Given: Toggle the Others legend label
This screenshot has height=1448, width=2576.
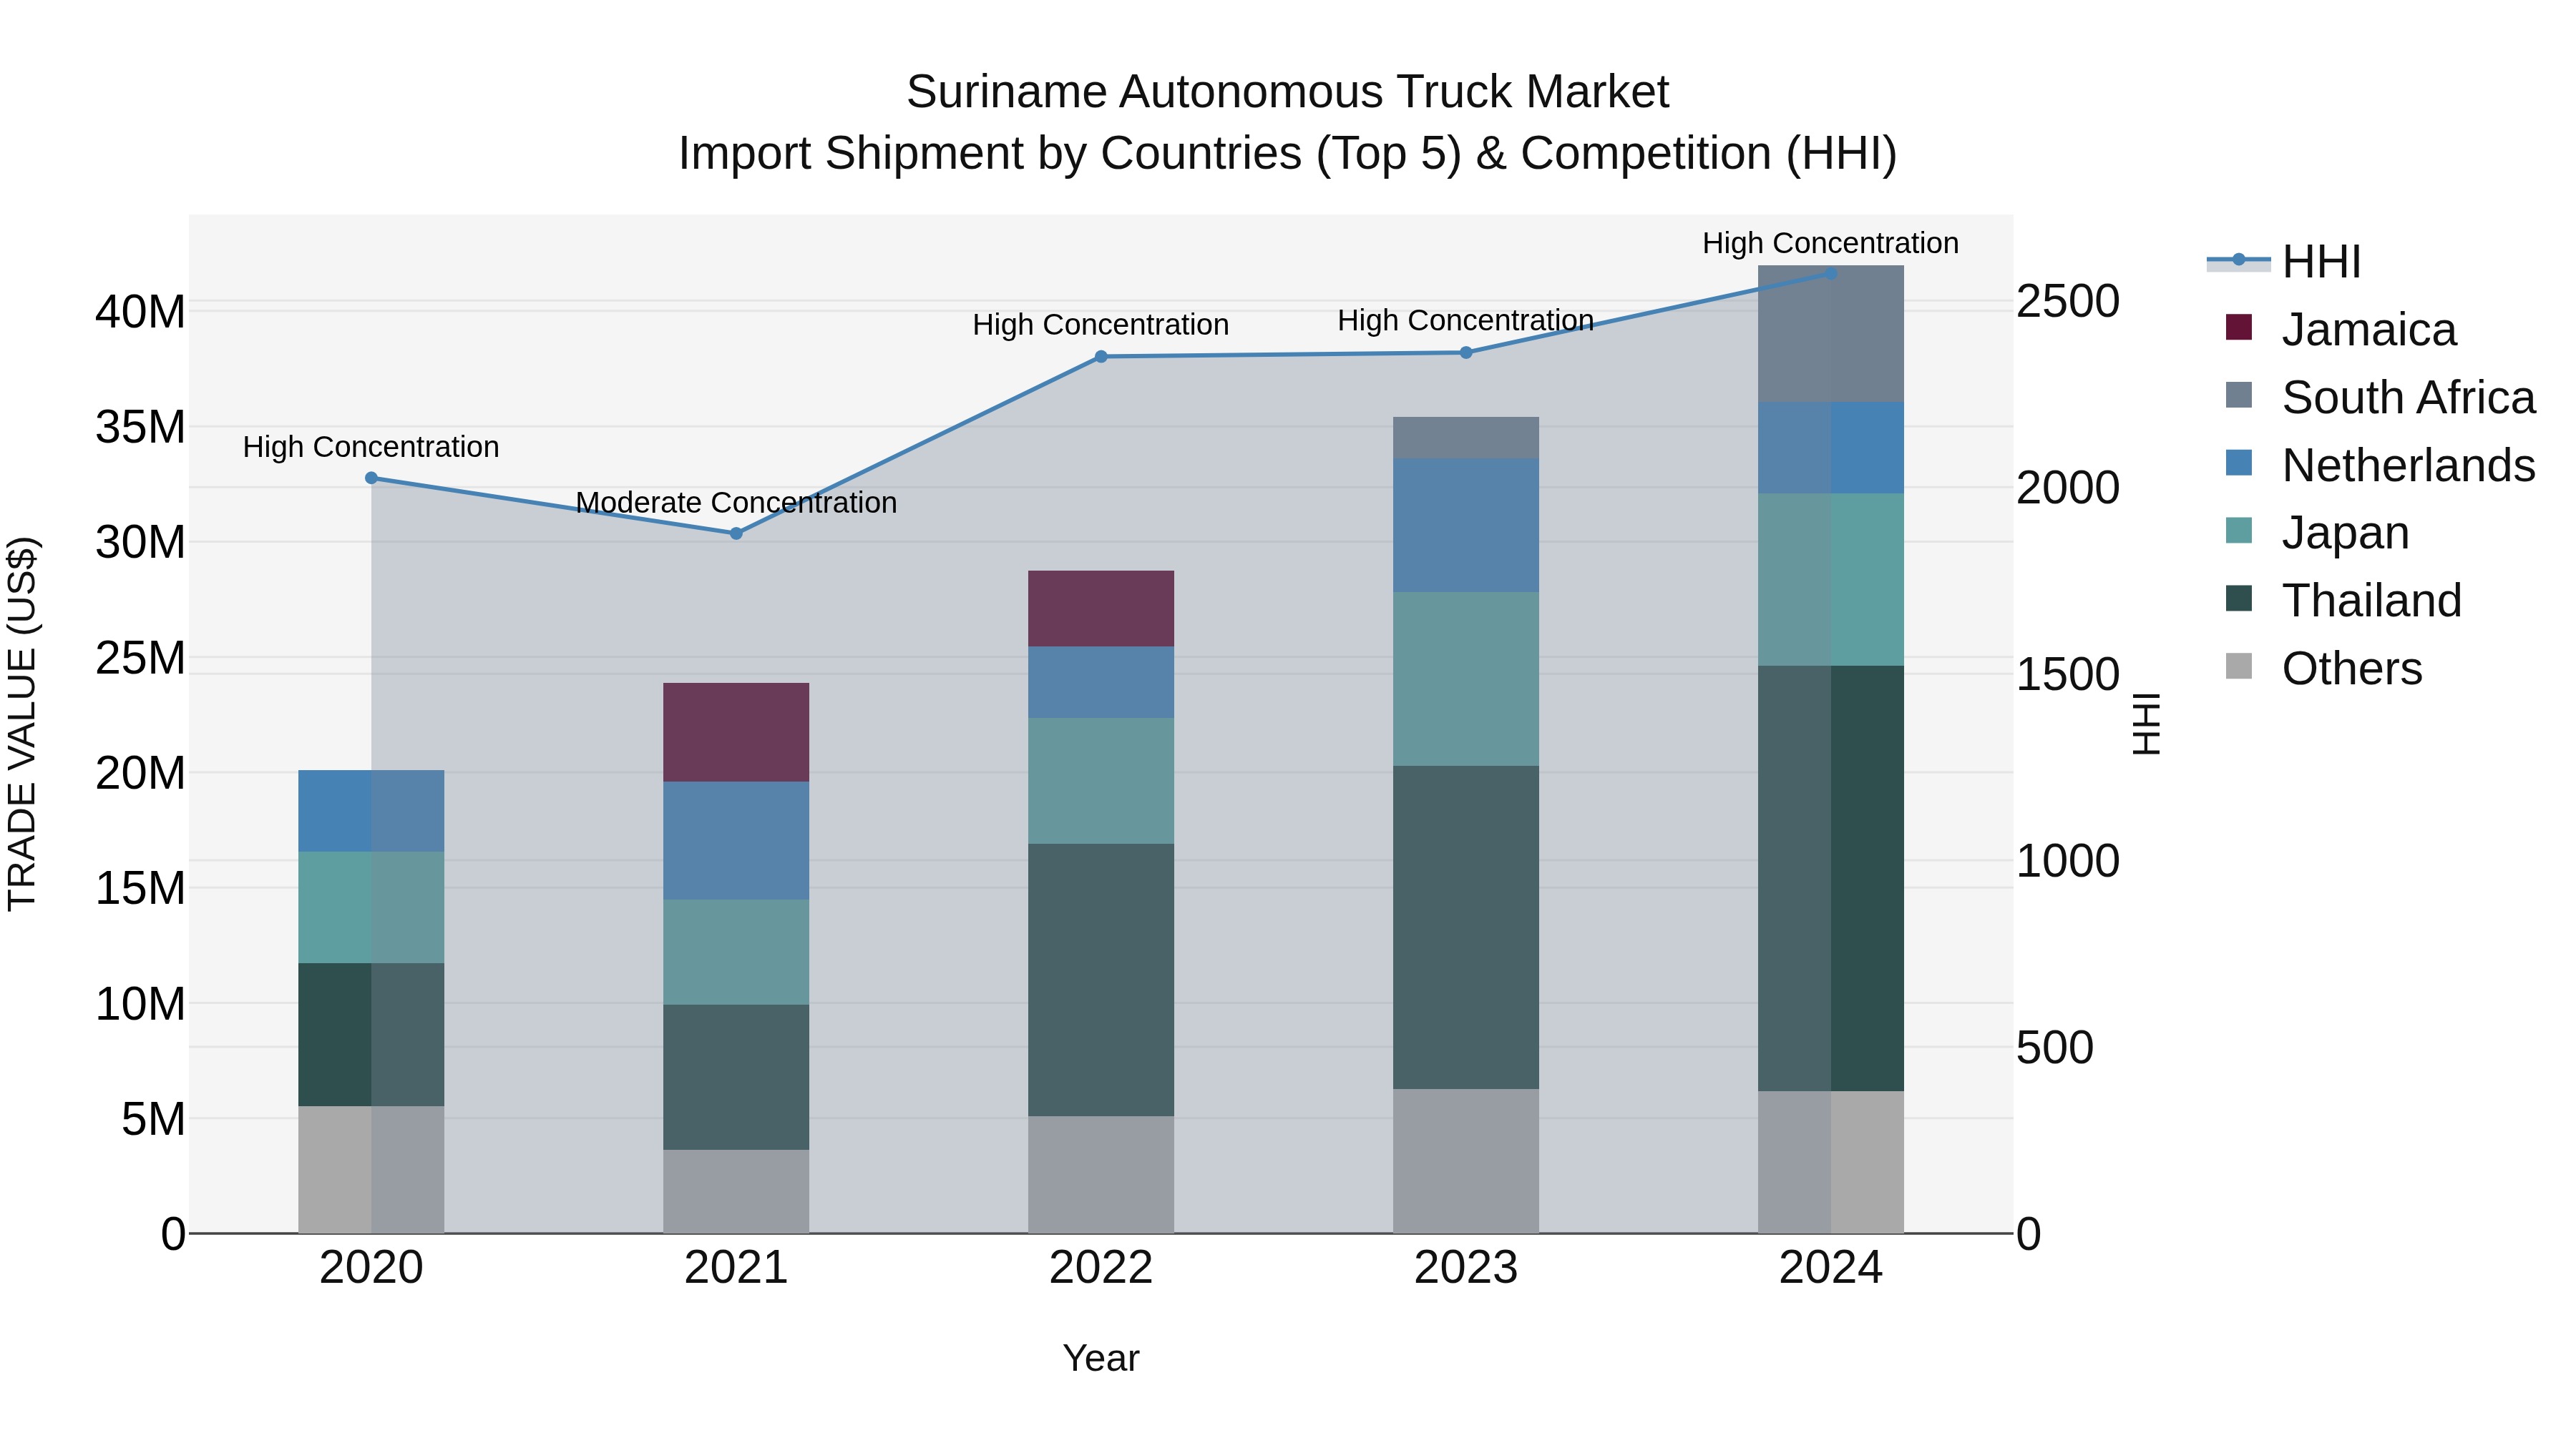Looking at the screenshot, I should (x=2352, y=669).
